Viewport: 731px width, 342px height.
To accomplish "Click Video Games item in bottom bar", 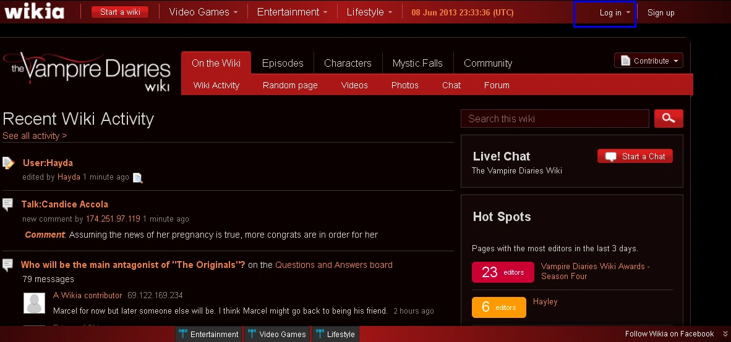I will 277,334.
